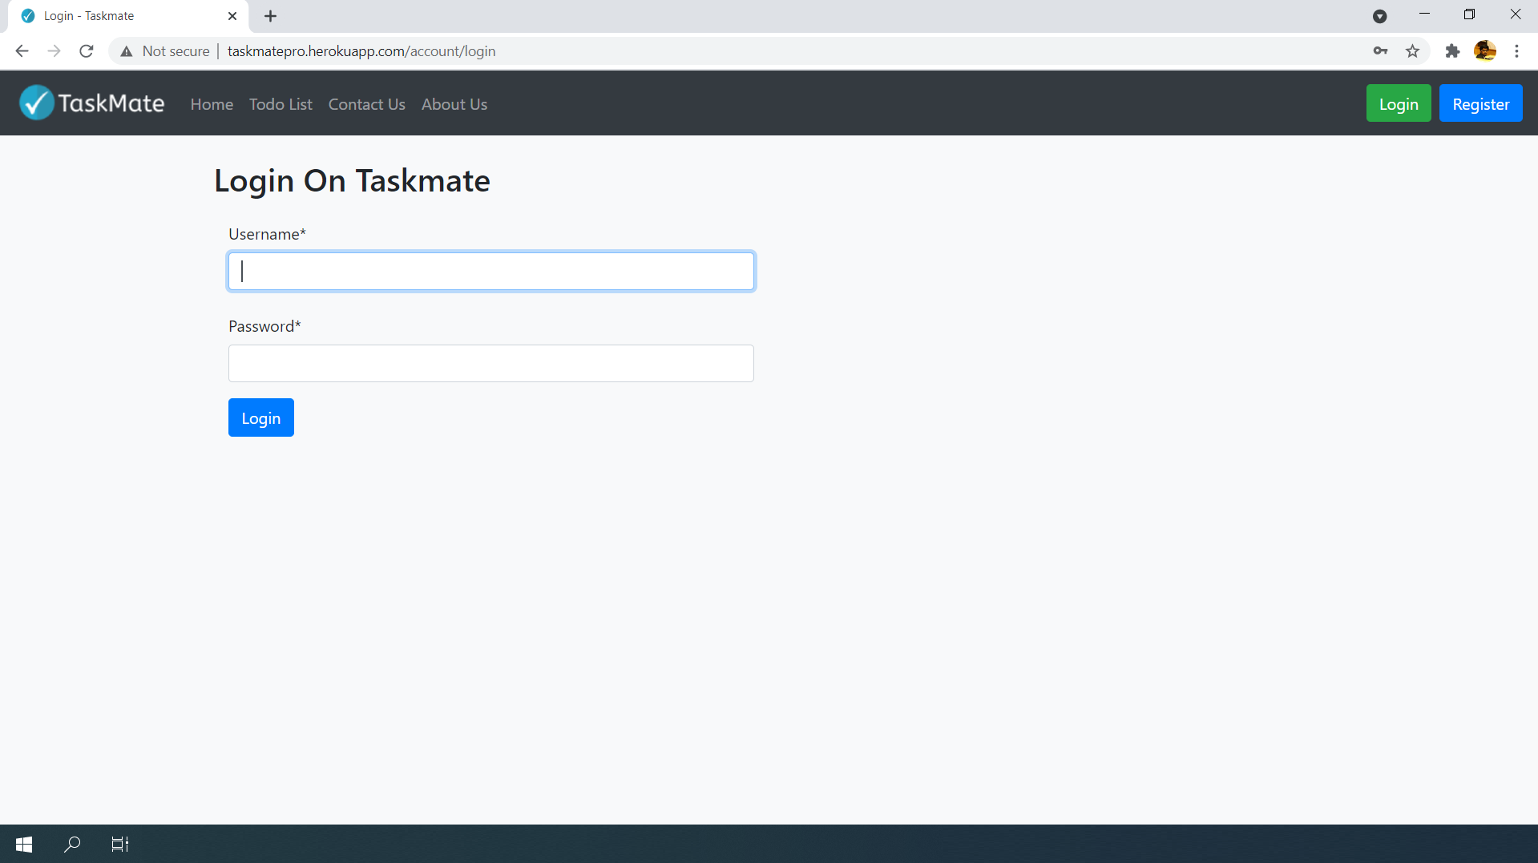Click the taskbar search icon

(71, 844)
